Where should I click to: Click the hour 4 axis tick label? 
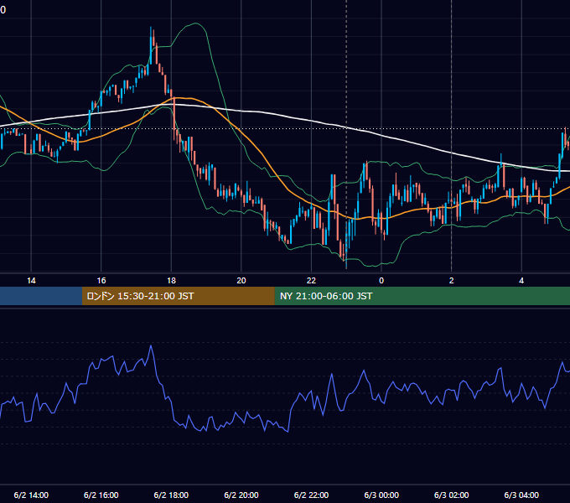click(x=521, y=281)
